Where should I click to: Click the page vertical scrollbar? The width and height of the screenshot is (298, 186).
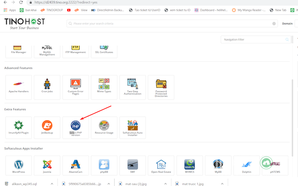pos(292,118)
